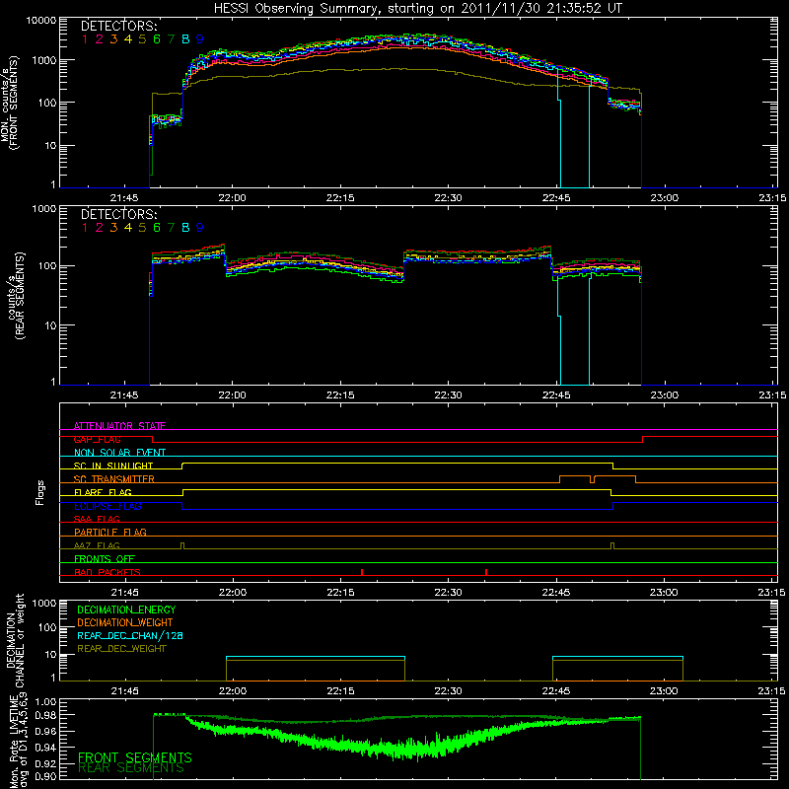Click yellow detector '4' in front segments legend
This screenshot has width=789, height=789.
pyautogui.click(x=128, y=39)
